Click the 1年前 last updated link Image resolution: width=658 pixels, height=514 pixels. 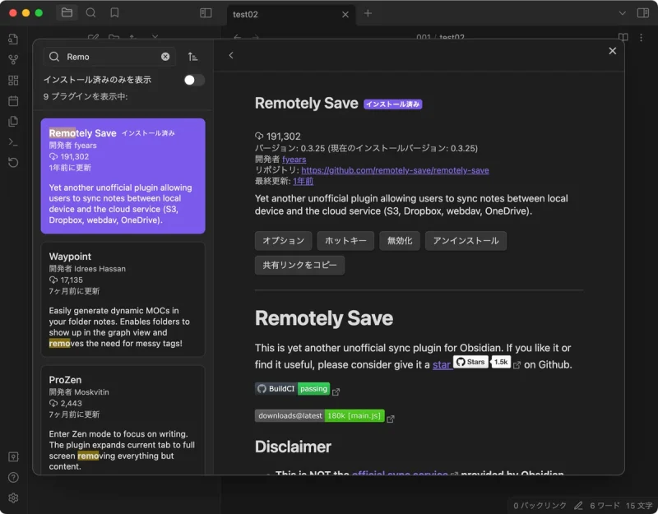[303, 181]
